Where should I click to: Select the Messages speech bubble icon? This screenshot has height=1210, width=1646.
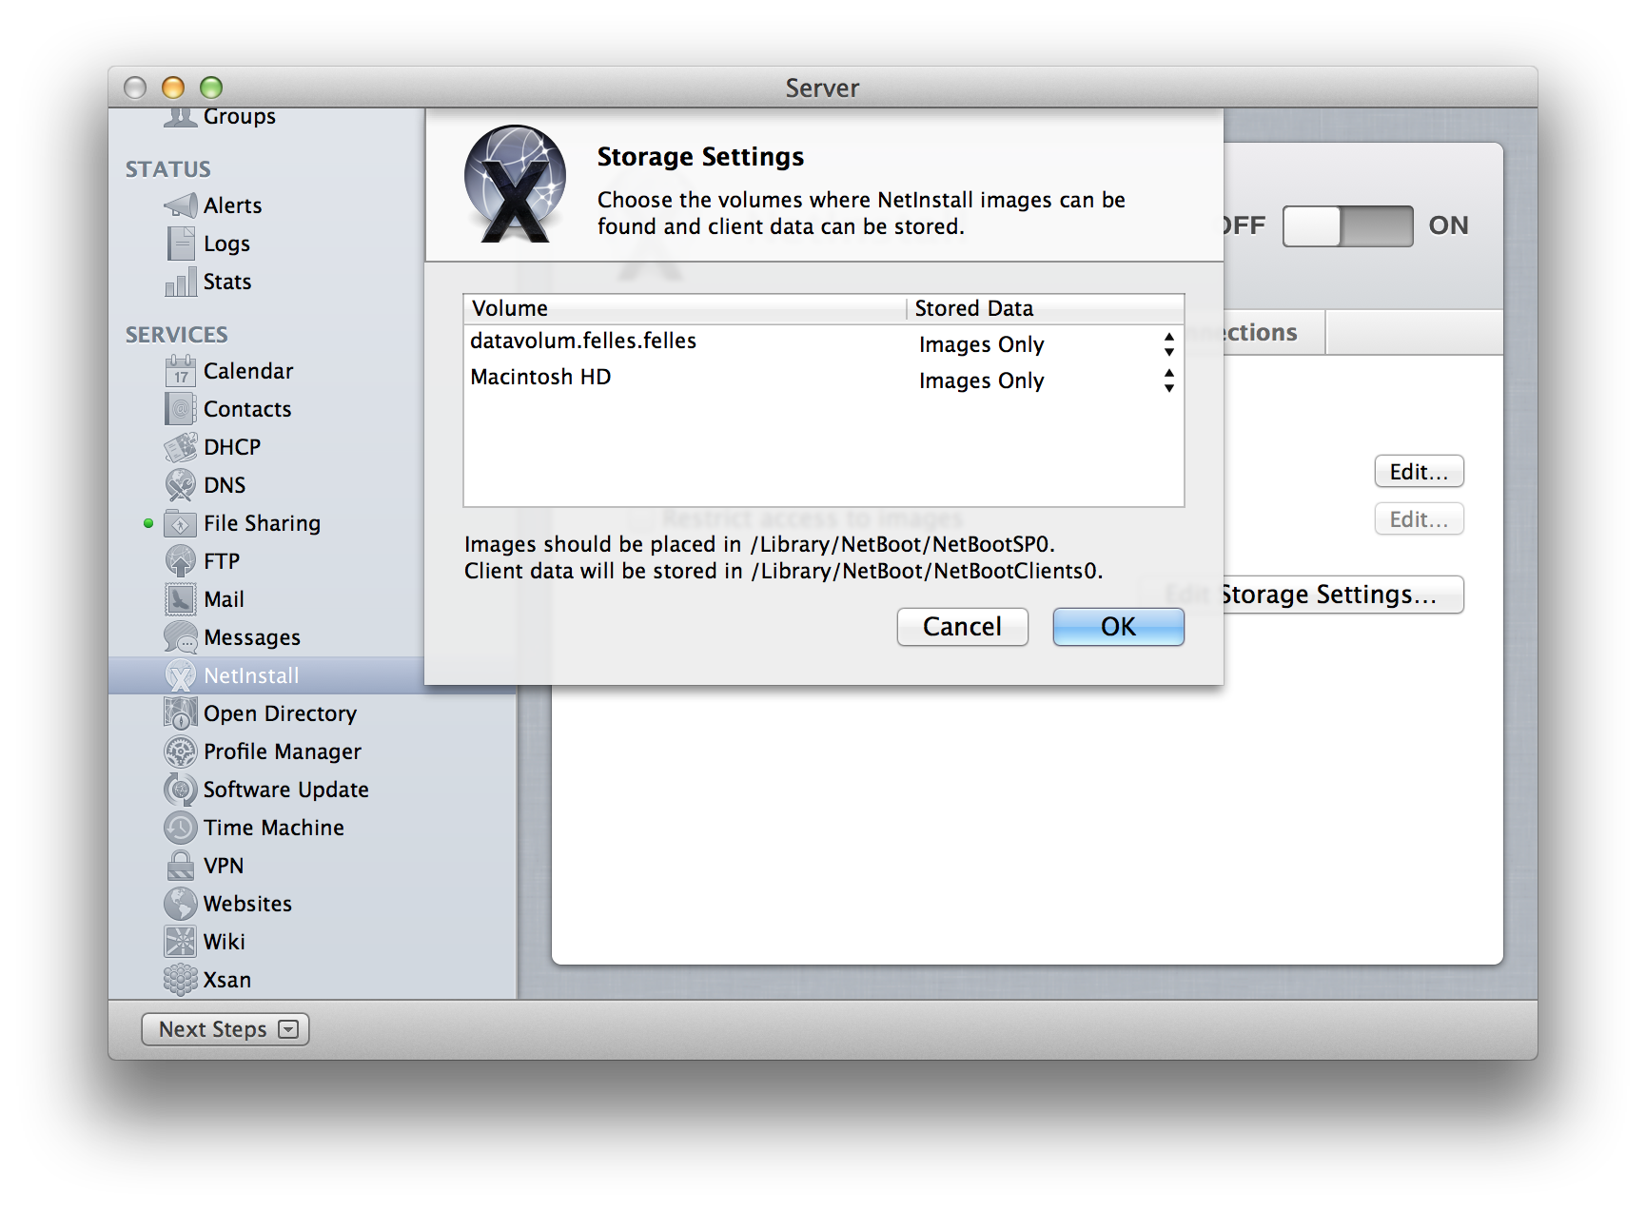click(x=181, y=637)
